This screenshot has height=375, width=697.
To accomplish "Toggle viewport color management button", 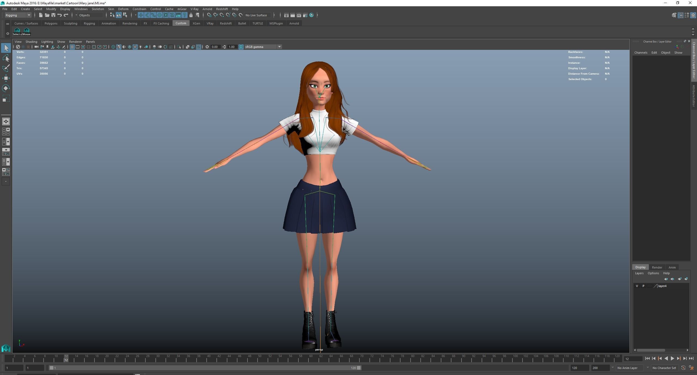I will (x=241, y=47).
